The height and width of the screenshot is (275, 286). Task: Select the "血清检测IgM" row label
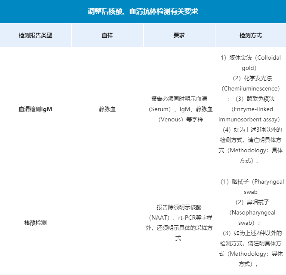click(x=36, y=109)
